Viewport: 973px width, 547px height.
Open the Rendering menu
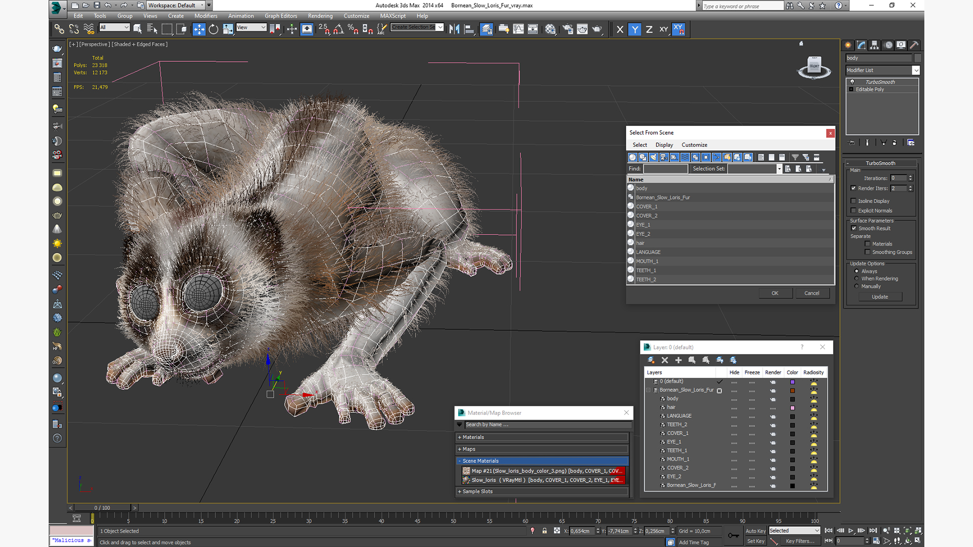pos(320,16)
